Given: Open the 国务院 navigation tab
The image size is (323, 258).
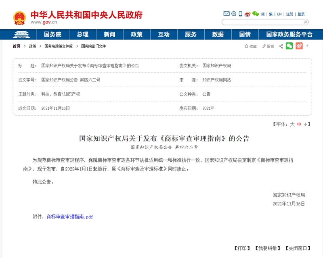Looking at the screenshot, I should 52,34.
